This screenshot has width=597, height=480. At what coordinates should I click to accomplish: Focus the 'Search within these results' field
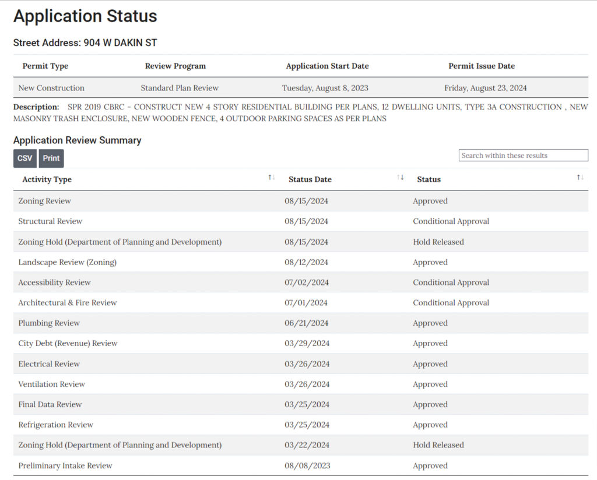(523, 156)
